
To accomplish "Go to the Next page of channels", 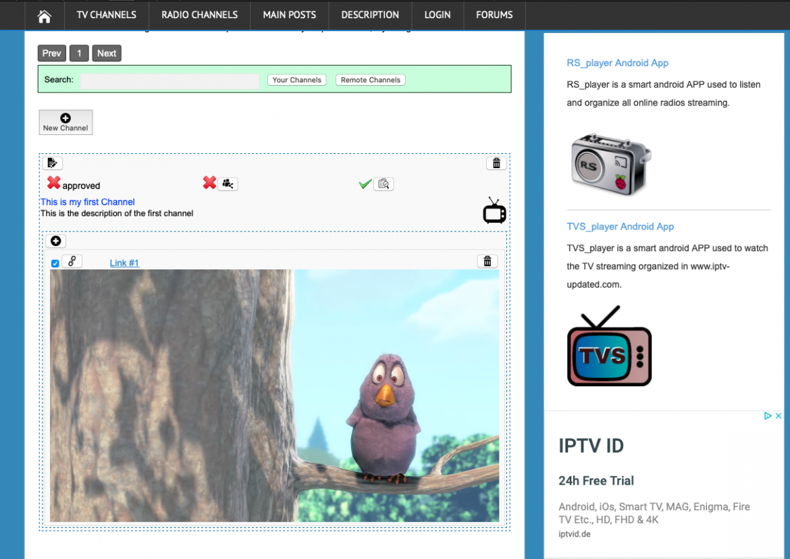I will click(x=106, y=53).
